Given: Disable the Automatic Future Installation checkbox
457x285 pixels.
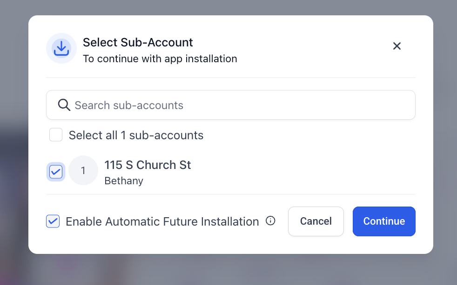Looking at the screenshot, I should pos(53,221).
